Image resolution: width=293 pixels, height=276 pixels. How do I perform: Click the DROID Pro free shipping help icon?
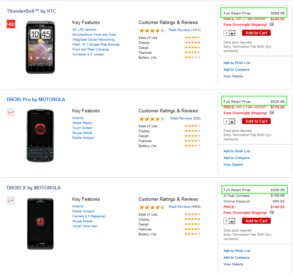click(x=271, y=113)
